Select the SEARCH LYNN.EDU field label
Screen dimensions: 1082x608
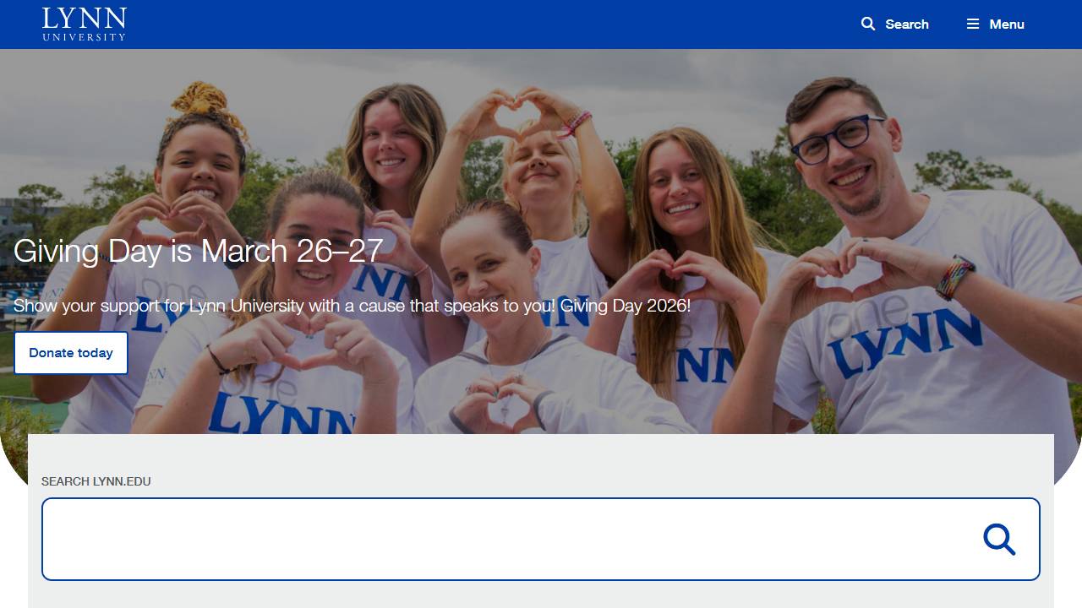click(x=96, y=481)
